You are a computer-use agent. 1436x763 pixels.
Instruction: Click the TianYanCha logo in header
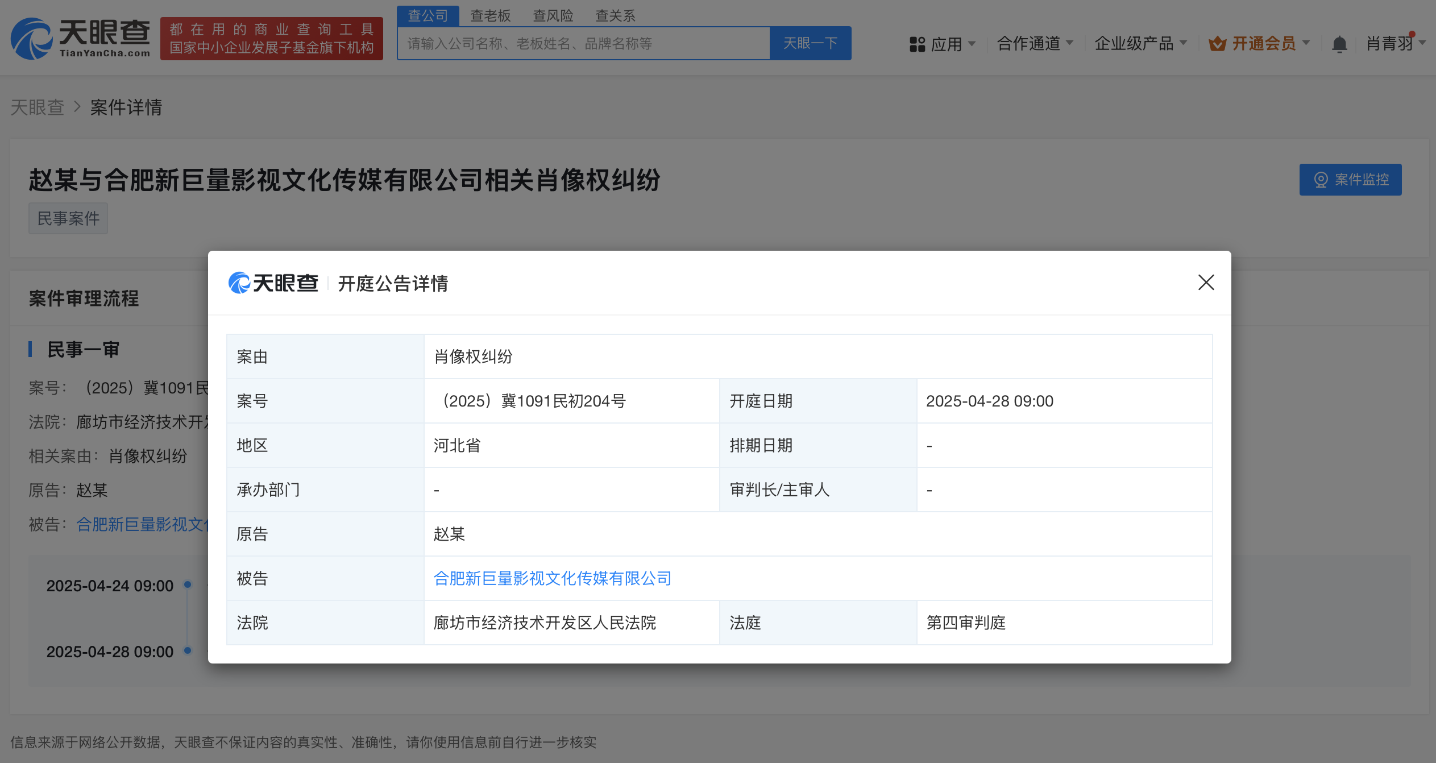pyautogui.click(x=80, y=38)
